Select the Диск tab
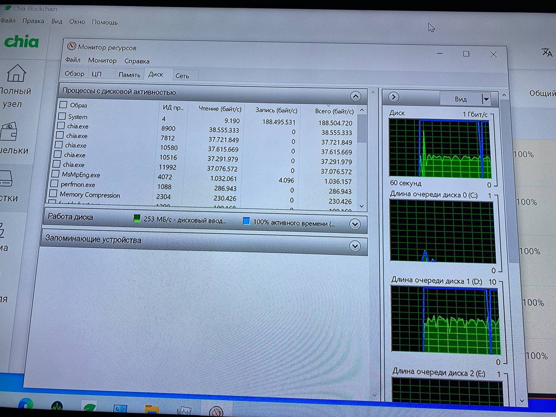Screen dimensions: 556x417 click(x=156, y=74)
